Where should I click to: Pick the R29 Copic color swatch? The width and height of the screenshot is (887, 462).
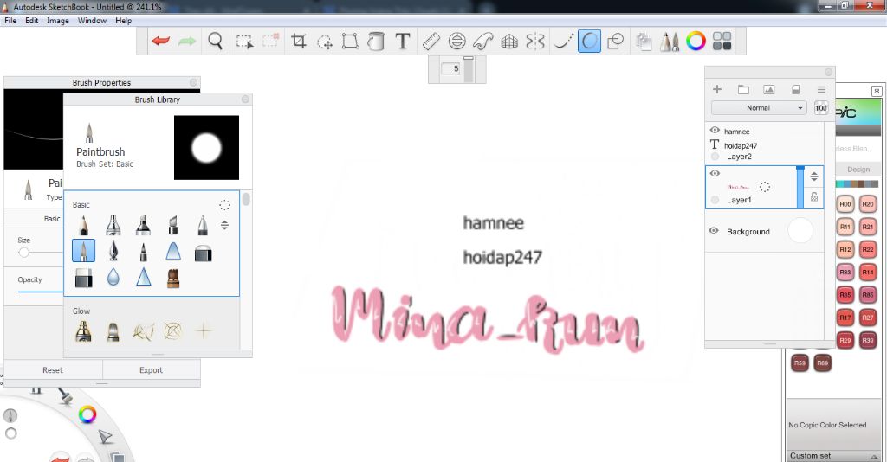845,340
